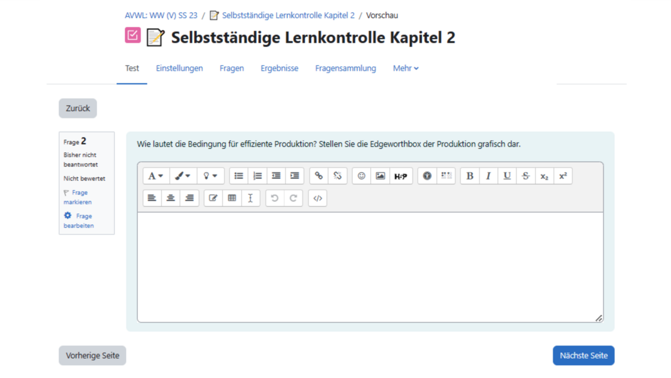Viewport: 671px width, 378px height.
Task: Insert an image via the image icon
Action: point(380,176)
